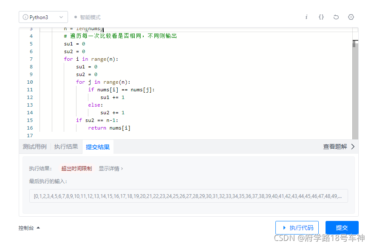Image resolution: width=371 pixels, height=246 pixels.
Task: Click the chevron next to 查看题解
Action: [353, 147]
